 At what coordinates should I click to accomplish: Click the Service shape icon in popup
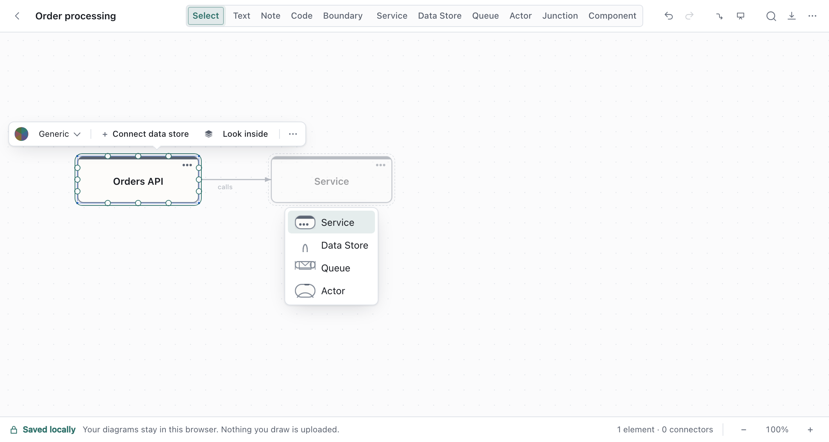[305, 222]
